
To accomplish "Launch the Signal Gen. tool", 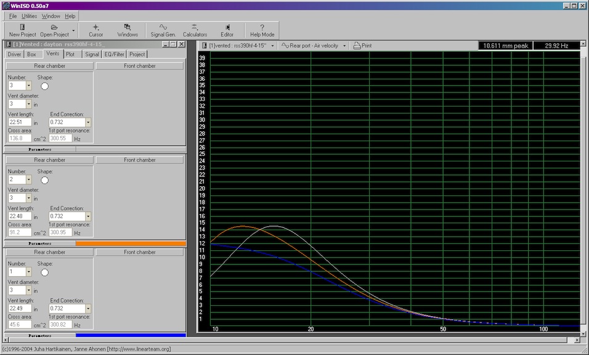I will coord(163,30).
